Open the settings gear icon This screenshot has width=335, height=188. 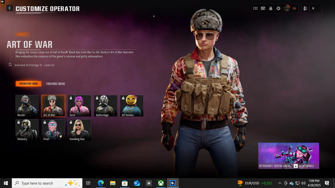(278, 8)
